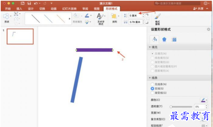Screen dimensions: 213x127
Task: Click the shape height icon
Action: tap(126, 15)
